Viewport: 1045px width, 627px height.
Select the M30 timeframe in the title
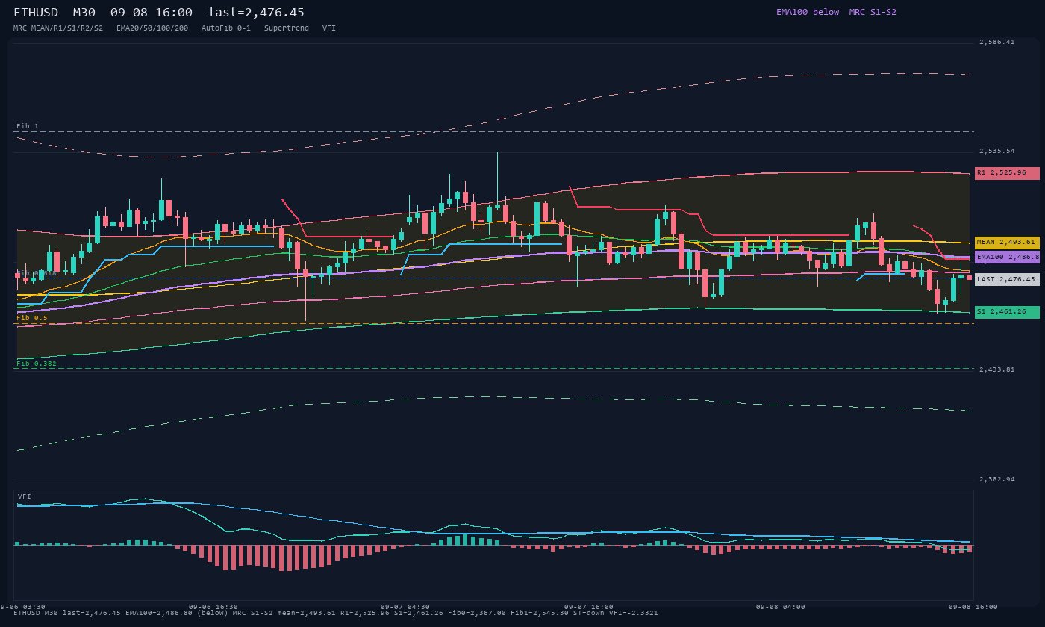click(x=84, y=13)
